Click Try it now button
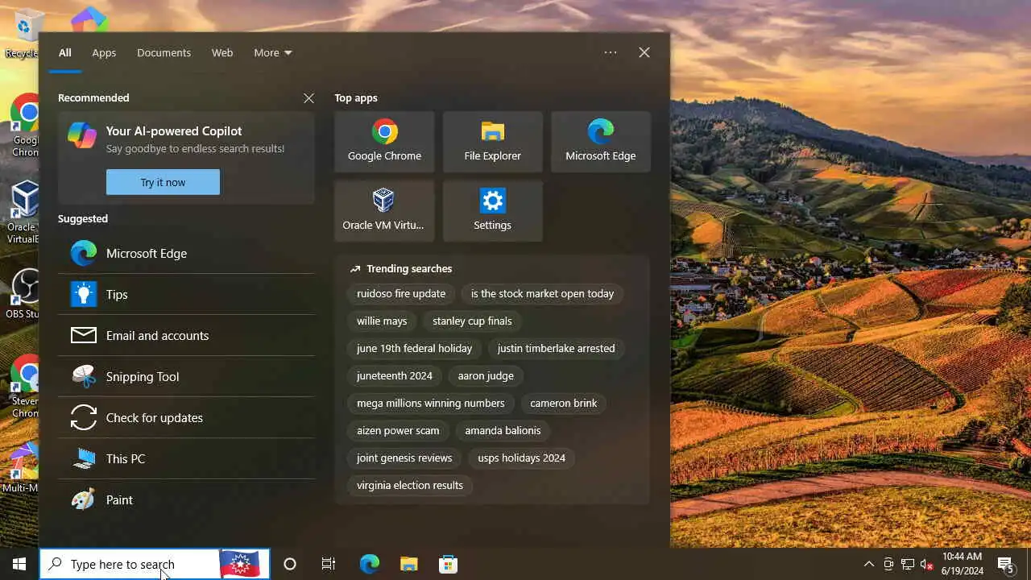The image size is (1031, 580). click(x=163, y=182)
